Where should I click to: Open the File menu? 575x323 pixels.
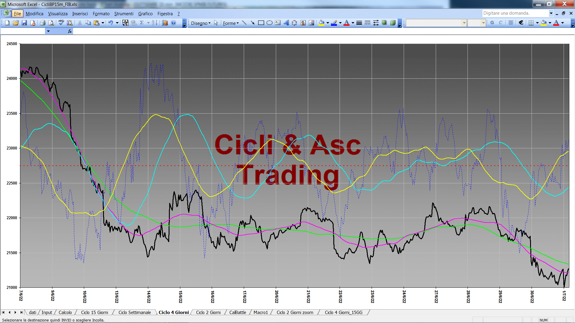(17, 13)
